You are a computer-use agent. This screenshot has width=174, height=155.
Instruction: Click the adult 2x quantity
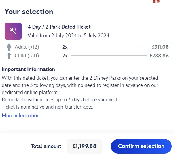tap(65, 47)
